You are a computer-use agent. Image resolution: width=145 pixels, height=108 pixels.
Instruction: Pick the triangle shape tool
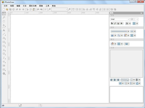(4, 50)
